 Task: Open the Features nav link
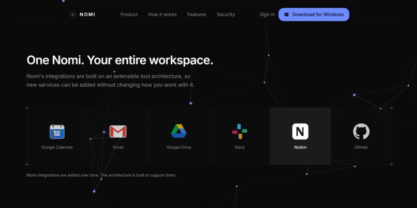tap(197, 14)
